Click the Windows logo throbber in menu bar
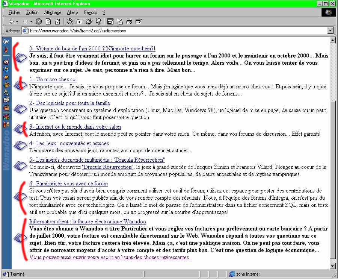Screen dimensions: 338x279 pos(328,12)
